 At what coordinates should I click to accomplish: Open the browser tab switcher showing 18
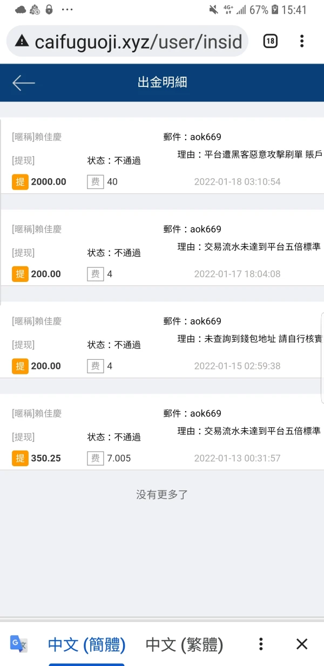point(270,41)
